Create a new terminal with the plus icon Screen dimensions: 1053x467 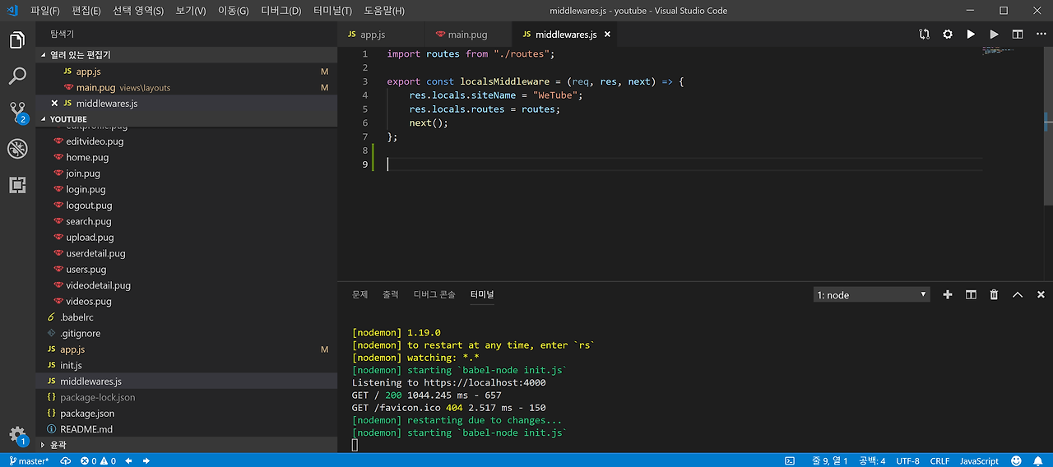(x=948, y=294)
